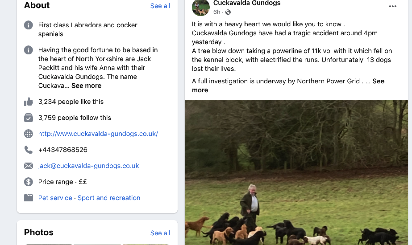Viewport: 412px width, 245px height.
Task: Open the Pet service category link
Action: click(x=55, y=198)
